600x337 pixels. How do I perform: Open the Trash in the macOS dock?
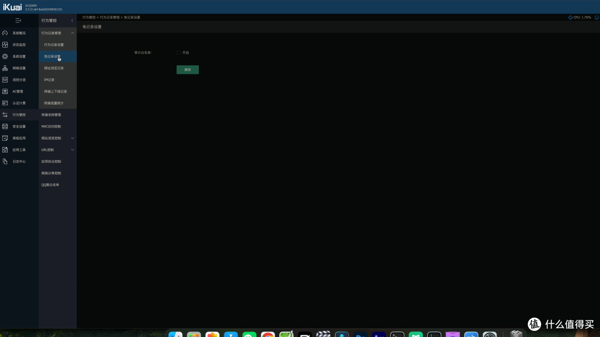[516, 334]
